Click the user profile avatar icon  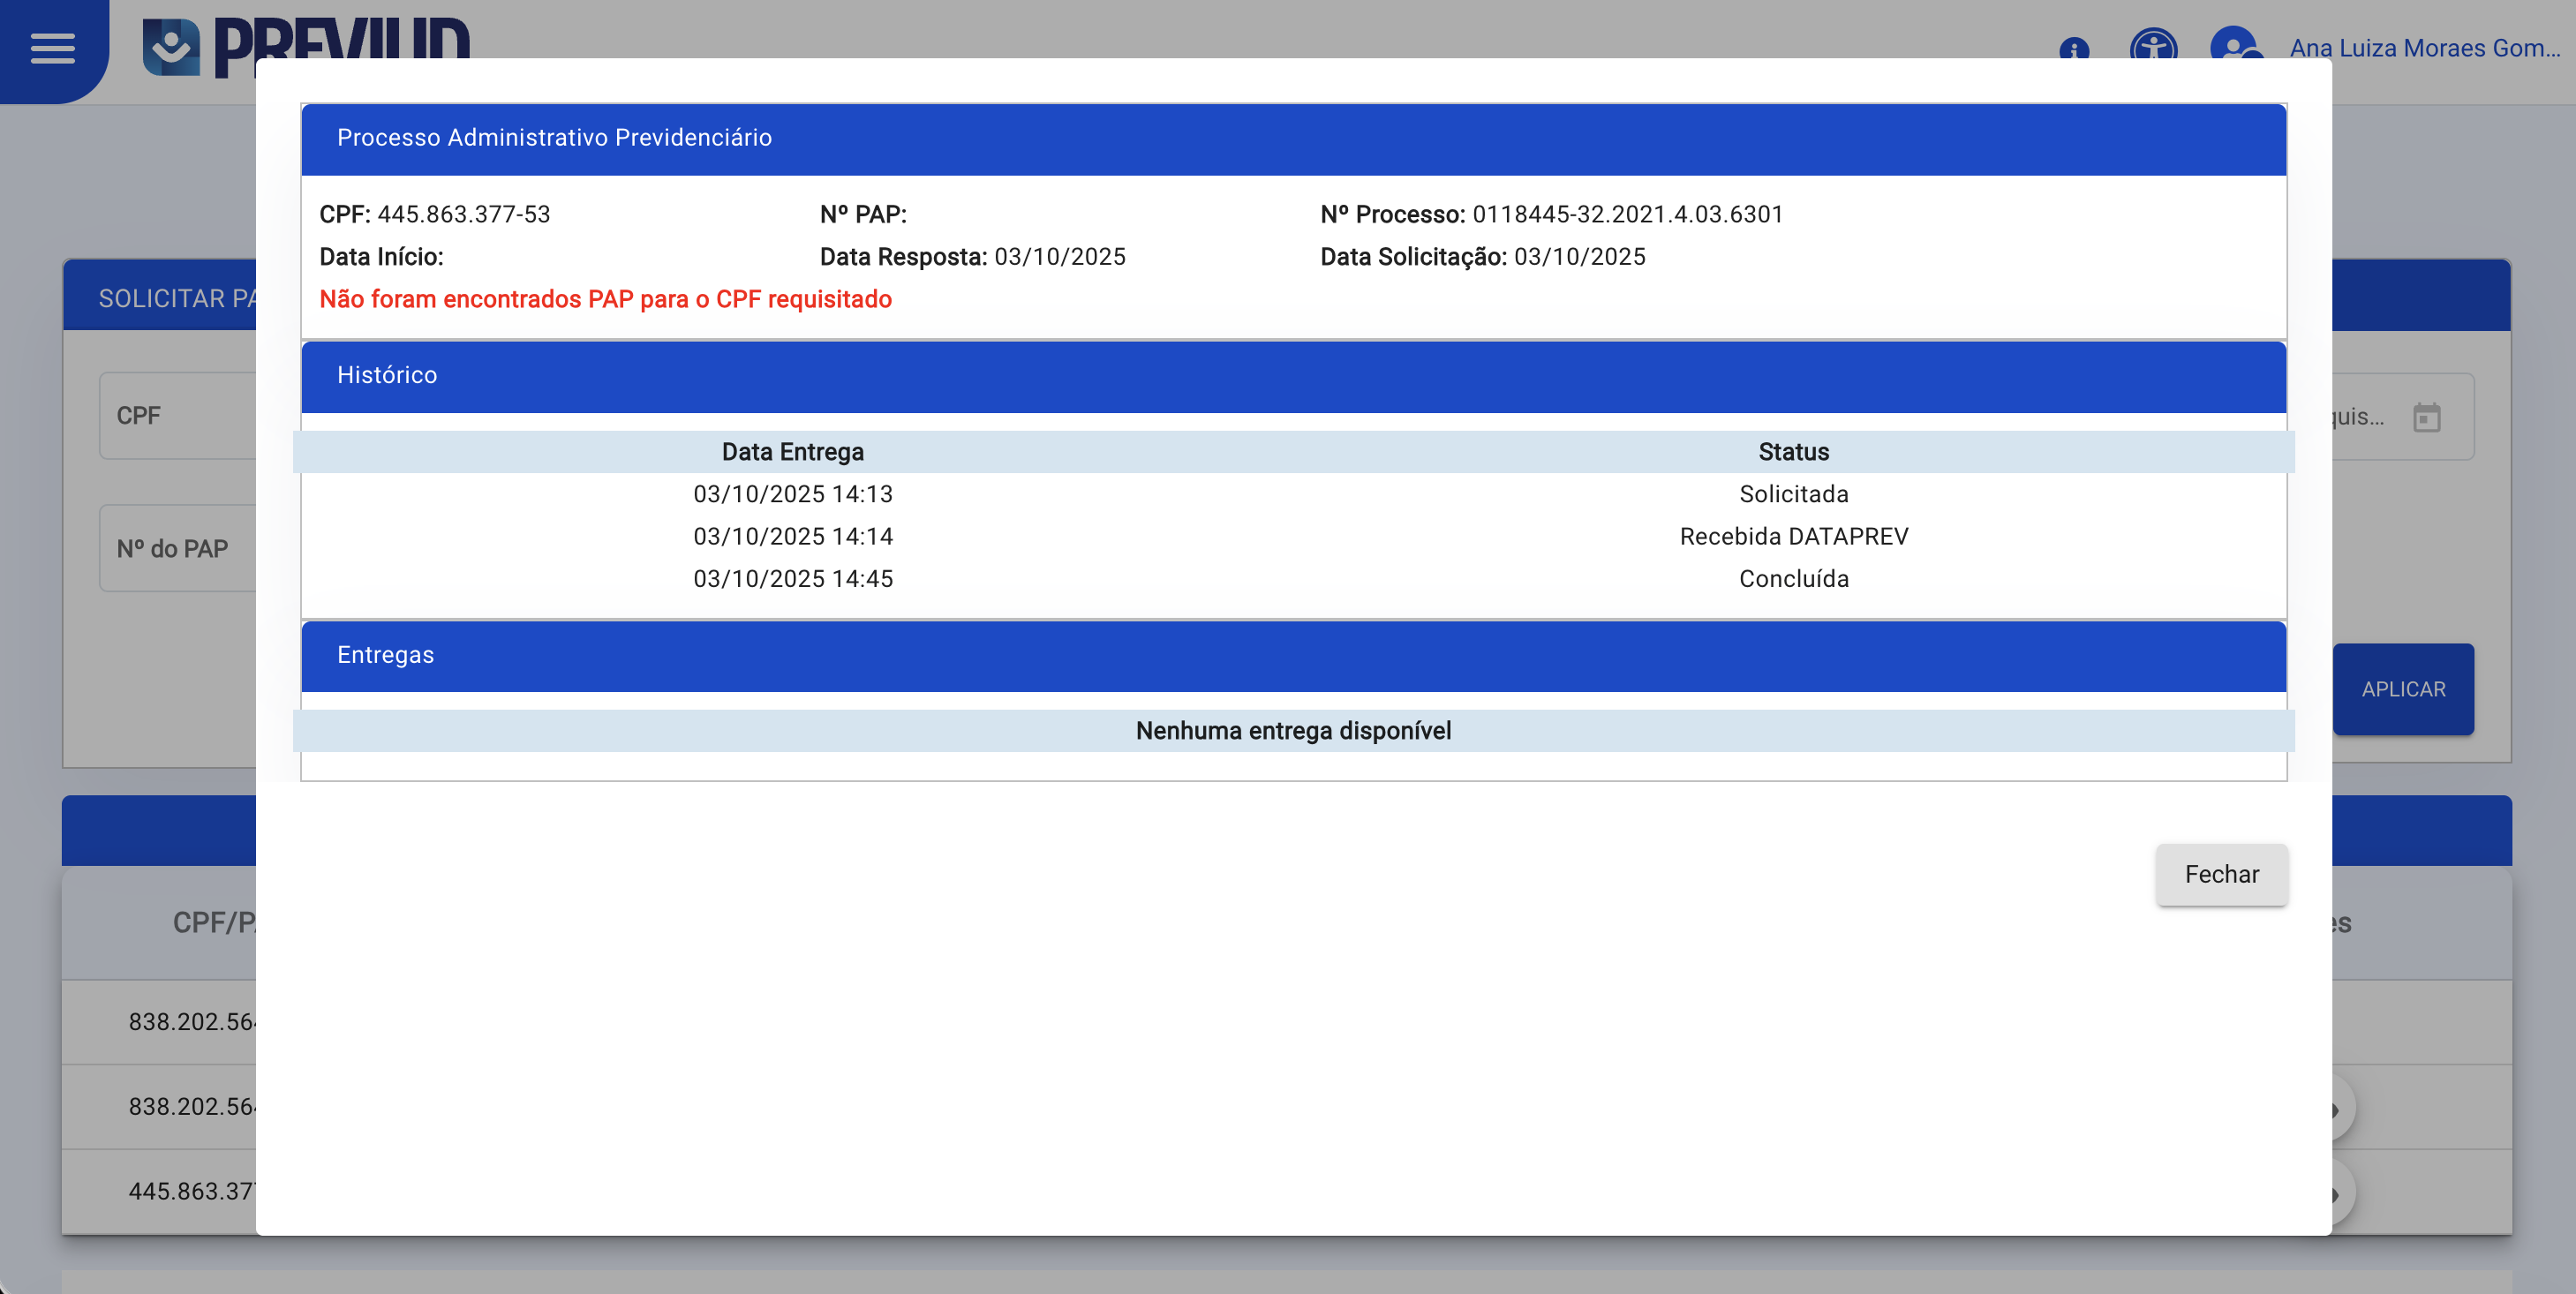[2234, 46]
